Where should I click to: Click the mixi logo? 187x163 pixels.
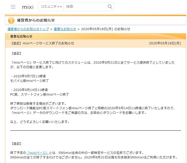tap(28, 7)
